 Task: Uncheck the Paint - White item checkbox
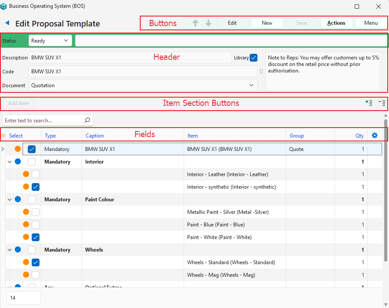(x=36, y=237)
